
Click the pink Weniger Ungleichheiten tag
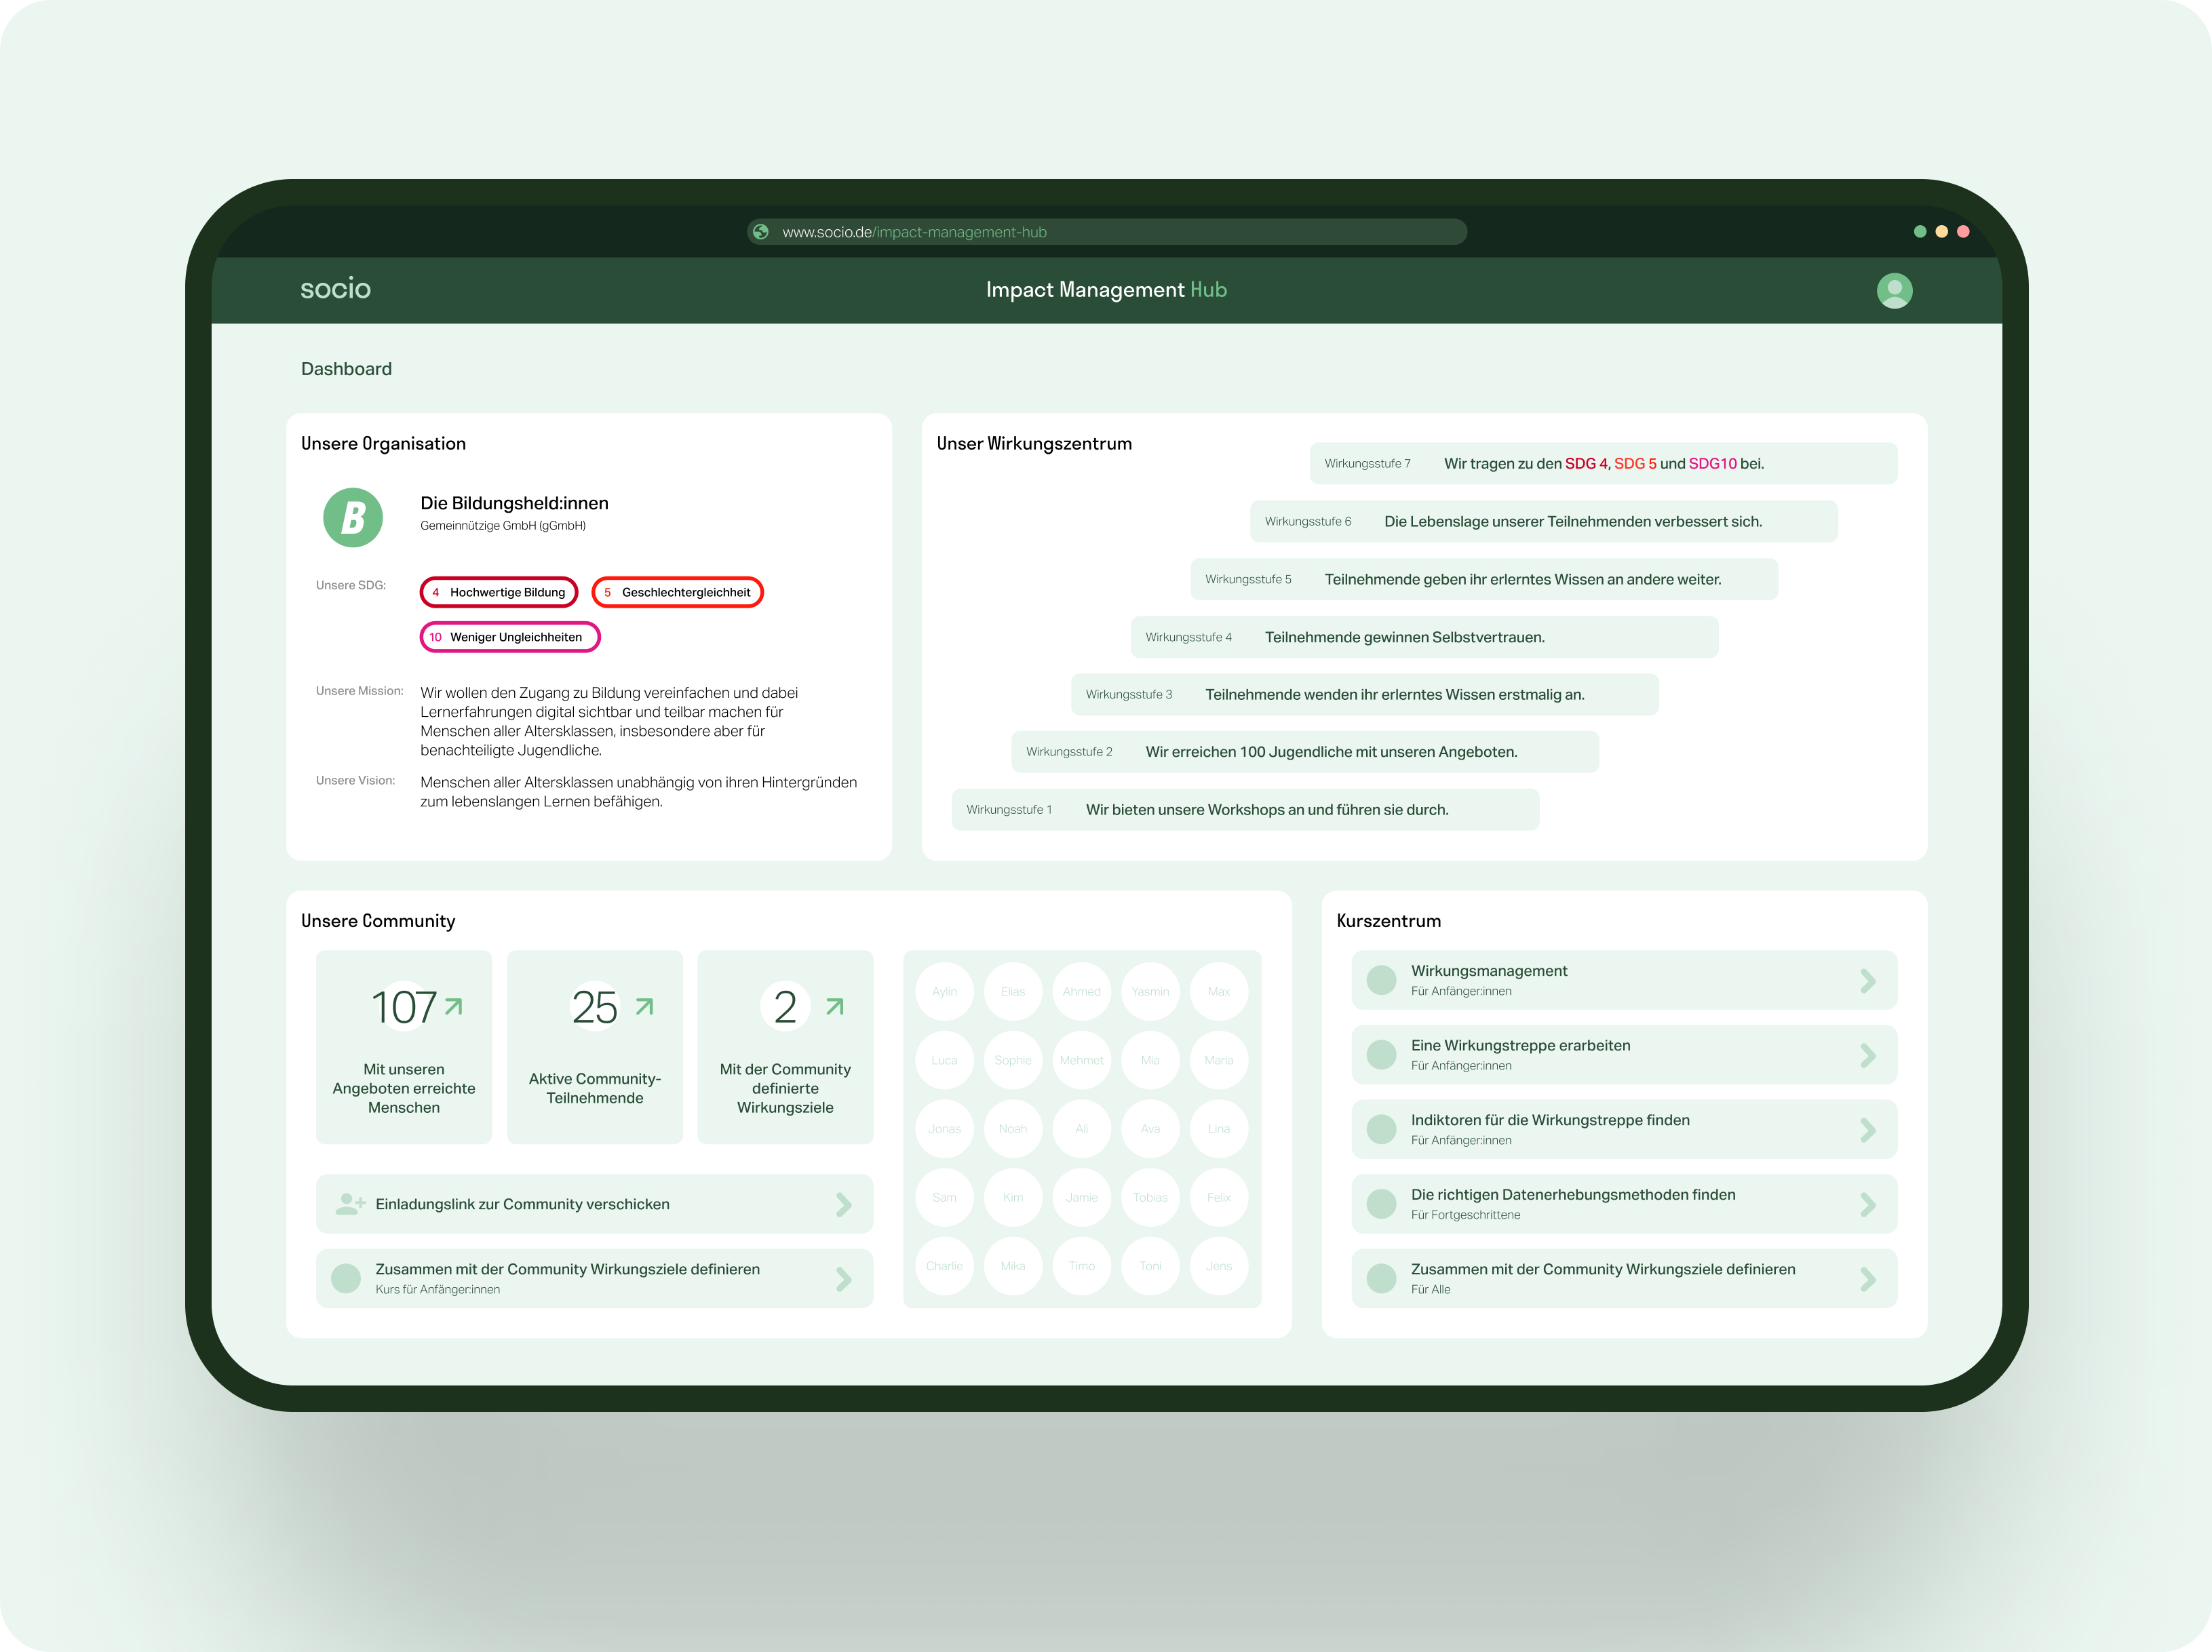509,637
